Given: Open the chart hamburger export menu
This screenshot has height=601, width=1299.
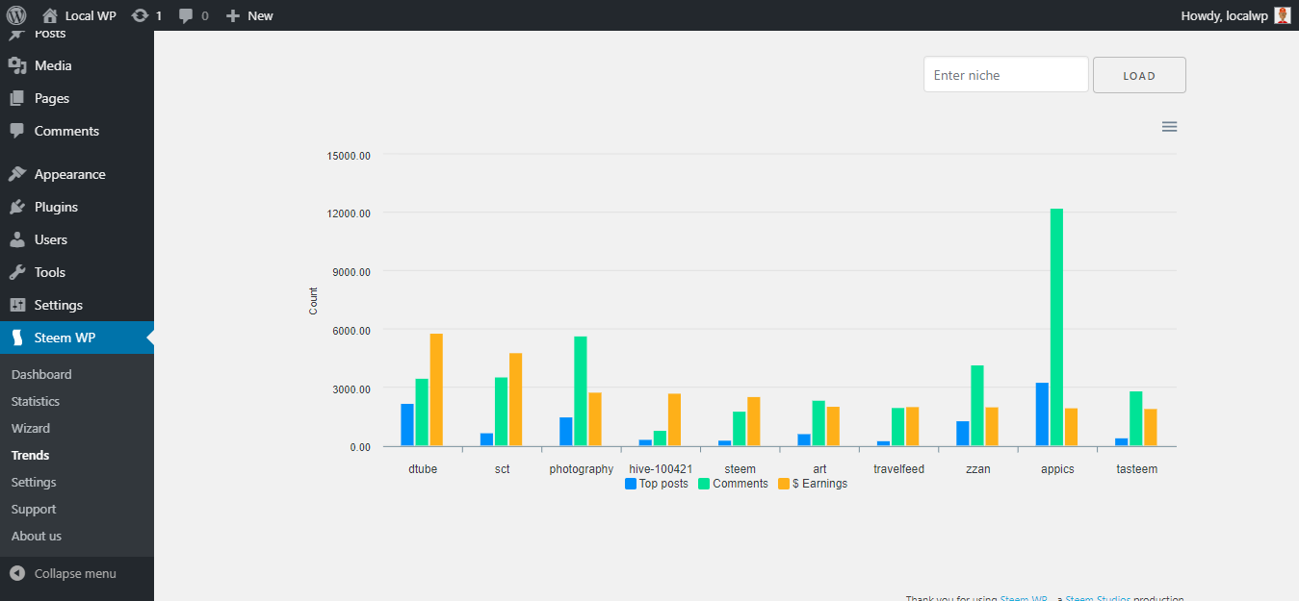Looking at the screenshot, I should (1169, 126).
